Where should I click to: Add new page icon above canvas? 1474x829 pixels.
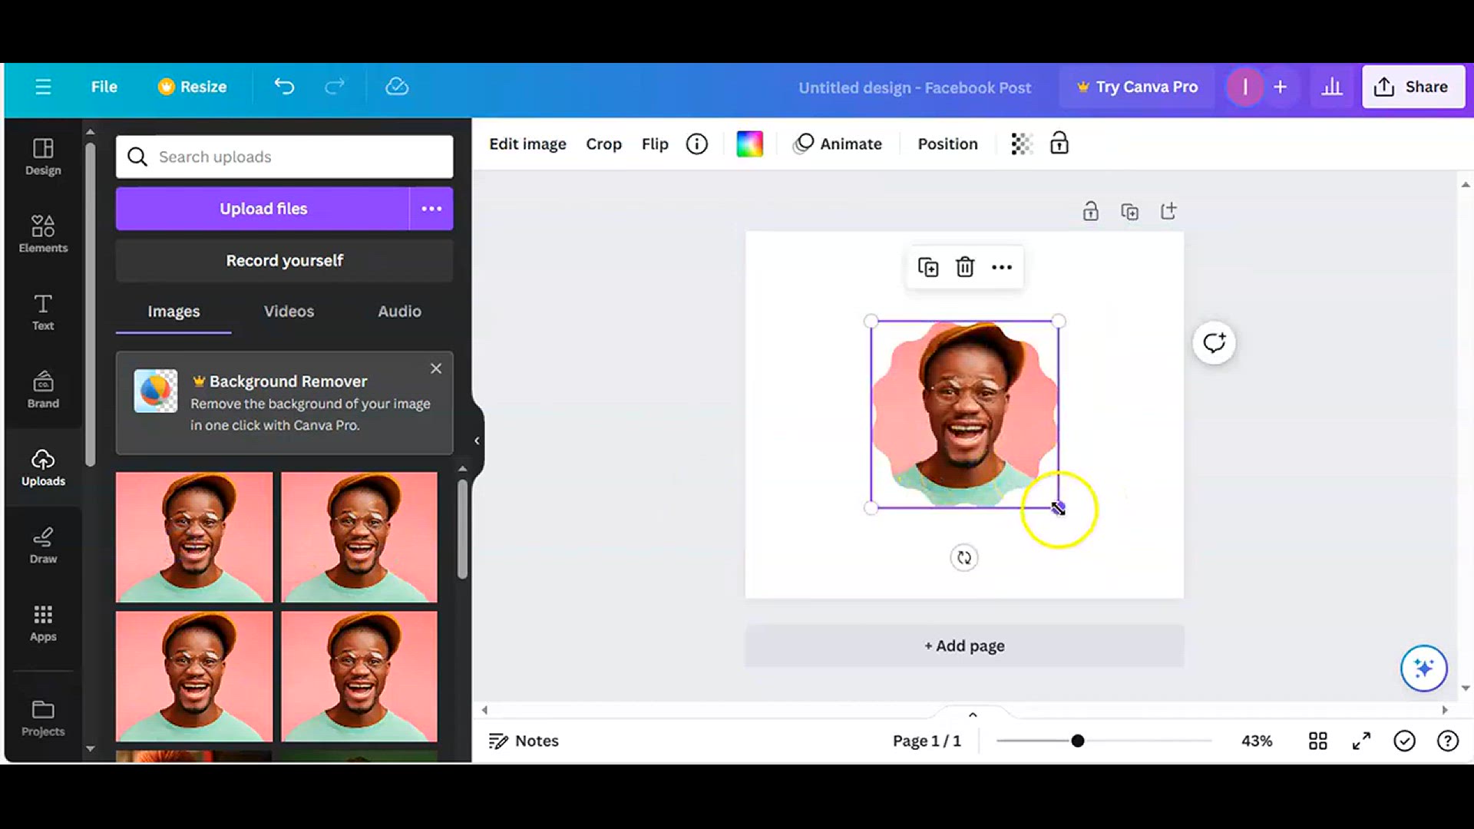tap(1168, 211)
